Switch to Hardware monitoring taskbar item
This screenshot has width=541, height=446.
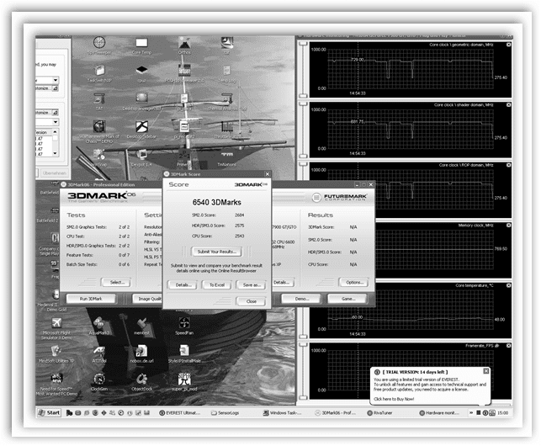pos(439,413)
